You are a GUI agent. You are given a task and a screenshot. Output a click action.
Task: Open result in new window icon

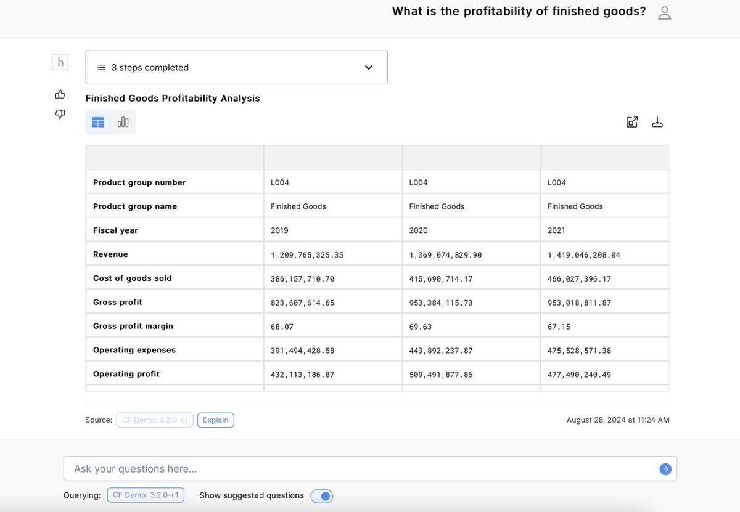632,122
